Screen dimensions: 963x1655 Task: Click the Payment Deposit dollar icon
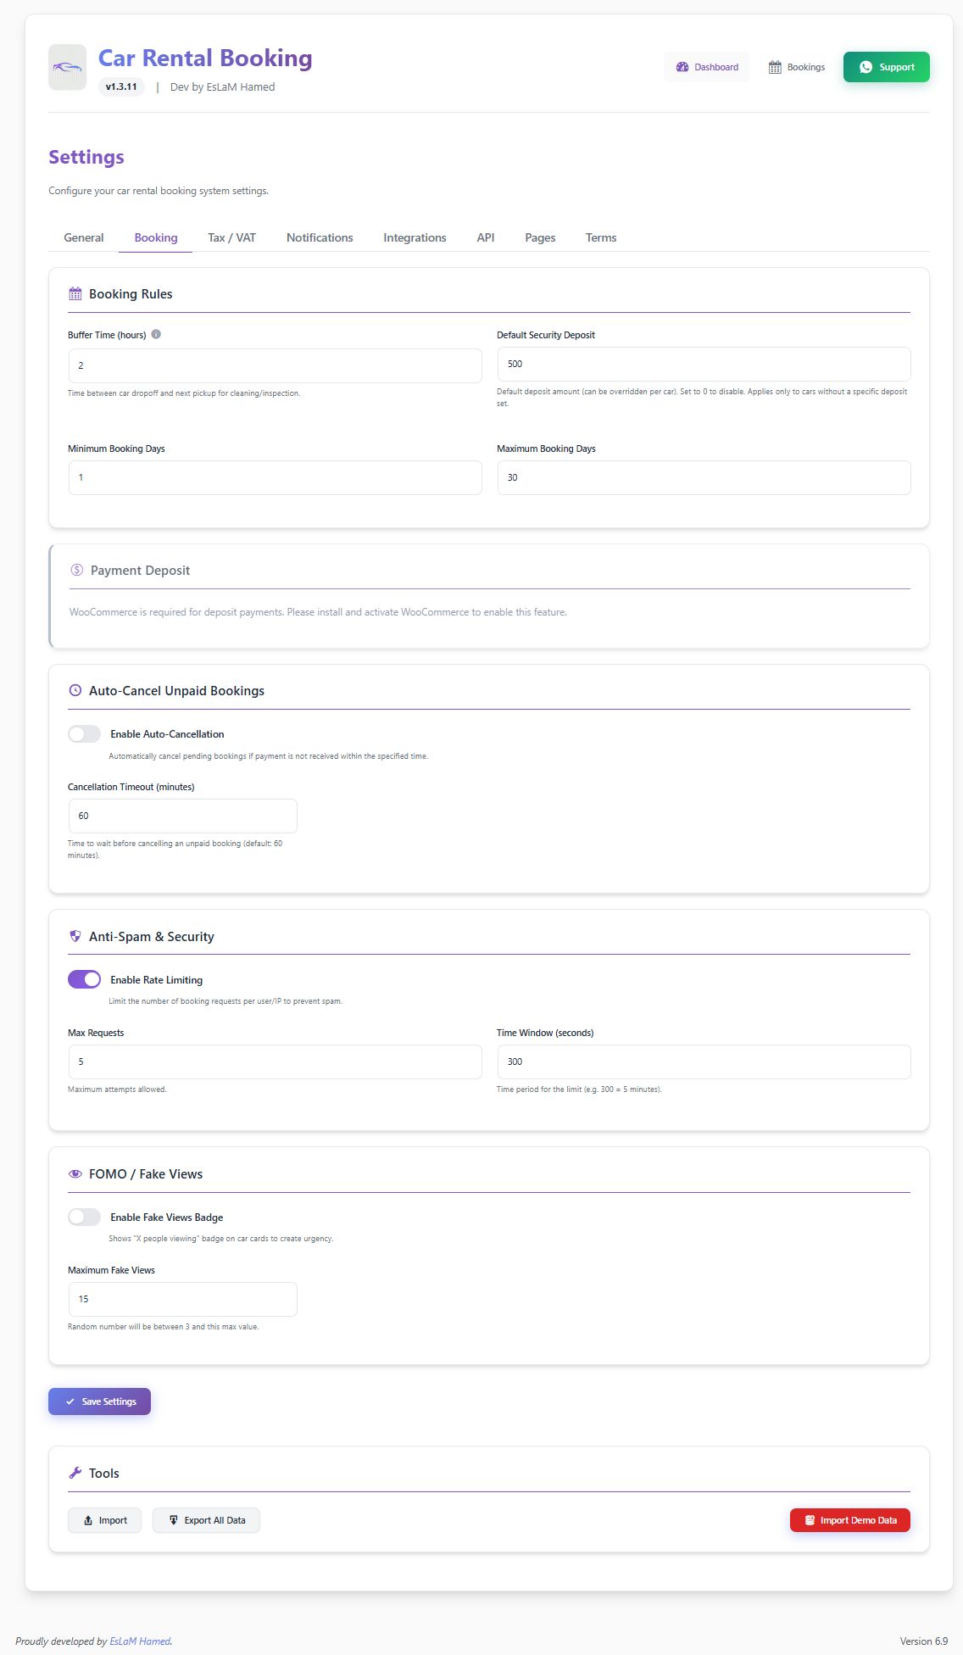tap(77, 570)
